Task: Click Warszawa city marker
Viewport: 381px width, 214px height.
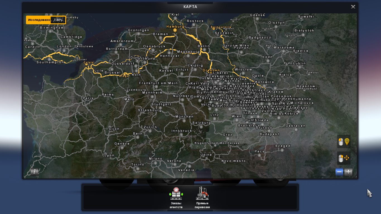Action: (x=283, y=52)
